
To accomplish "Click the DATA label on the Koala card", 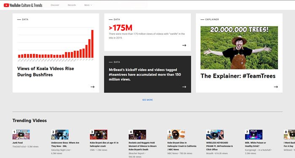I will point(25,19).
